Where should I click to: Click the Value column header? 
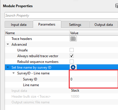coord(94,33)
